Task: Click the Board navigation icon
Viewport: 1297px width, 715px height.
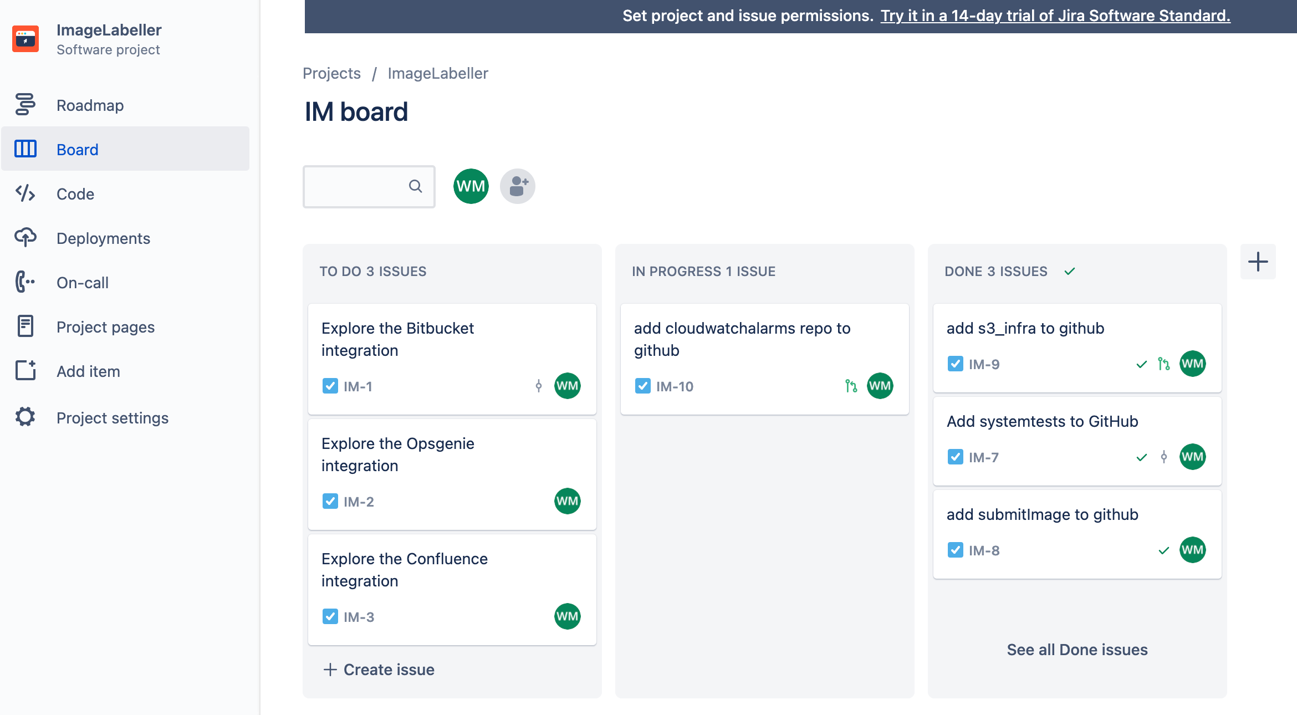Action: point(24,148)
